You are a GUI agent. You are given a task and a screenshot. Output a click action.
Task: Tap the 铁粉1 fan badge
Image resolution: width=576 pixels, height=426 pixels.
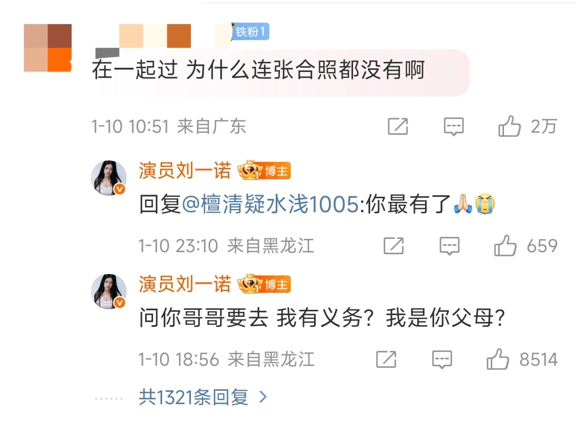[x=251, y=31]
